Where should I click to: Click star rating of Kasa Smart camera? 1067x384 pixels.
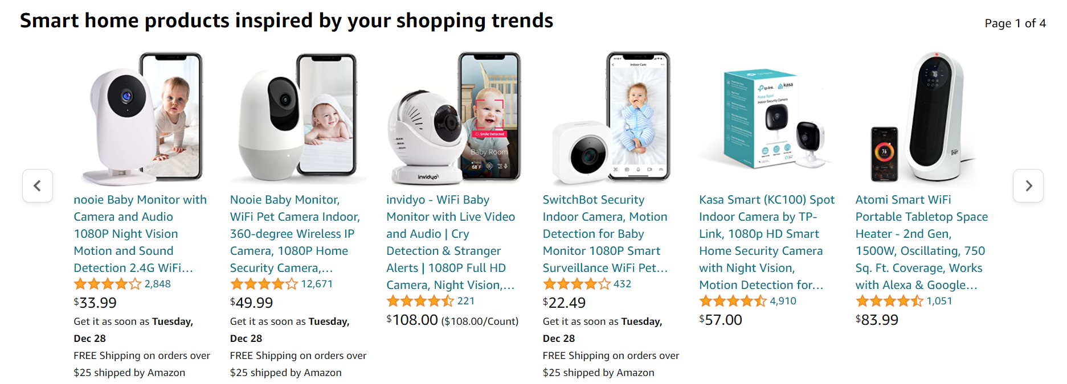[733, 301]
